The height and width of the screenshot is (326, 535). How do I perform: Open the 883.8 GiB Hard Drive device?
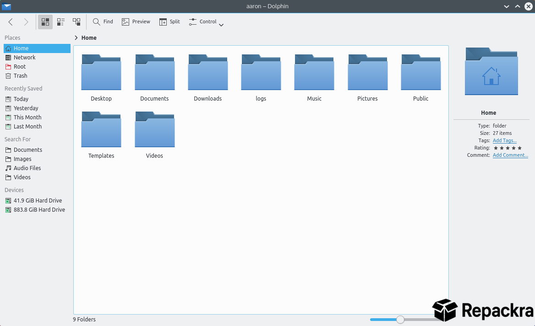37,210
